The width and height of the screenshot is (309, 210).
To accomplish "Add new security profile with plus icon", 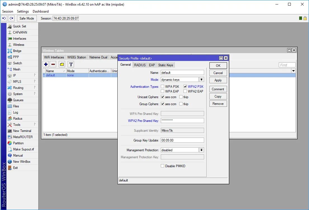I will [46, 64].
